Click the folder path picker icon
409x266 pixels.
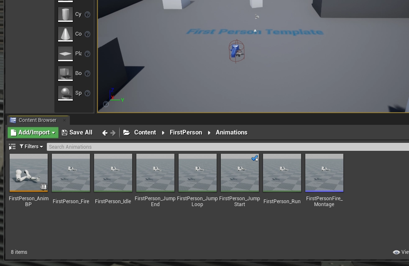(127, 132)
